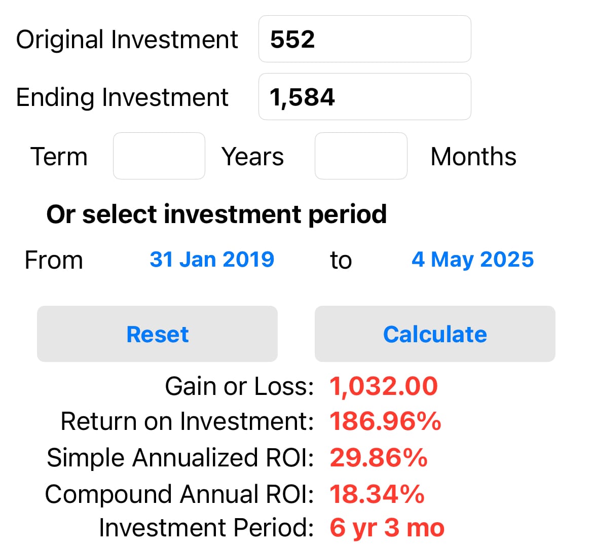Click the Term label
Viewport: 593px width, 546px height.
coord(59,157)
